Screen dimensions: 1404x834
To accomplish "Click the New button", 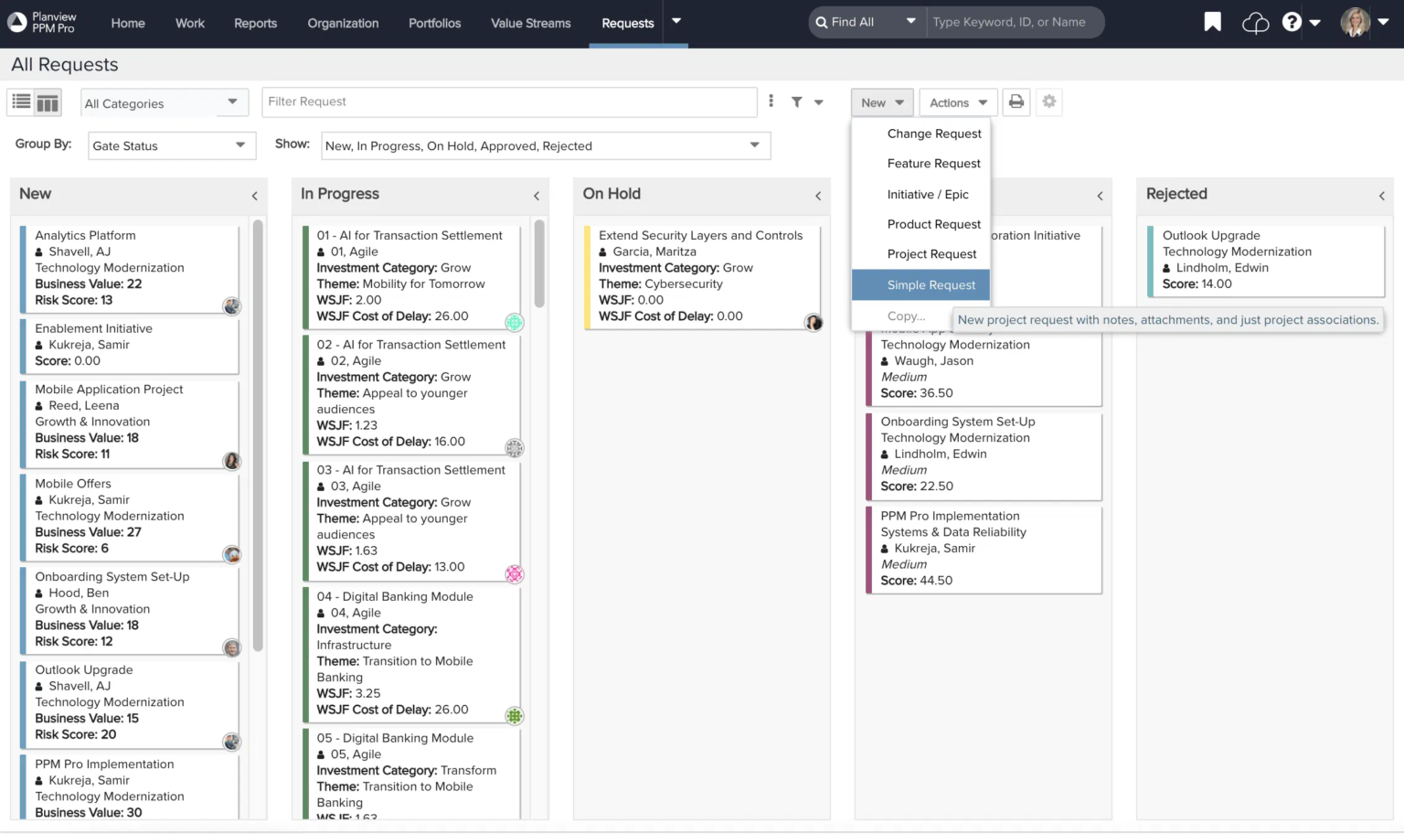I will tap(880, 102).
